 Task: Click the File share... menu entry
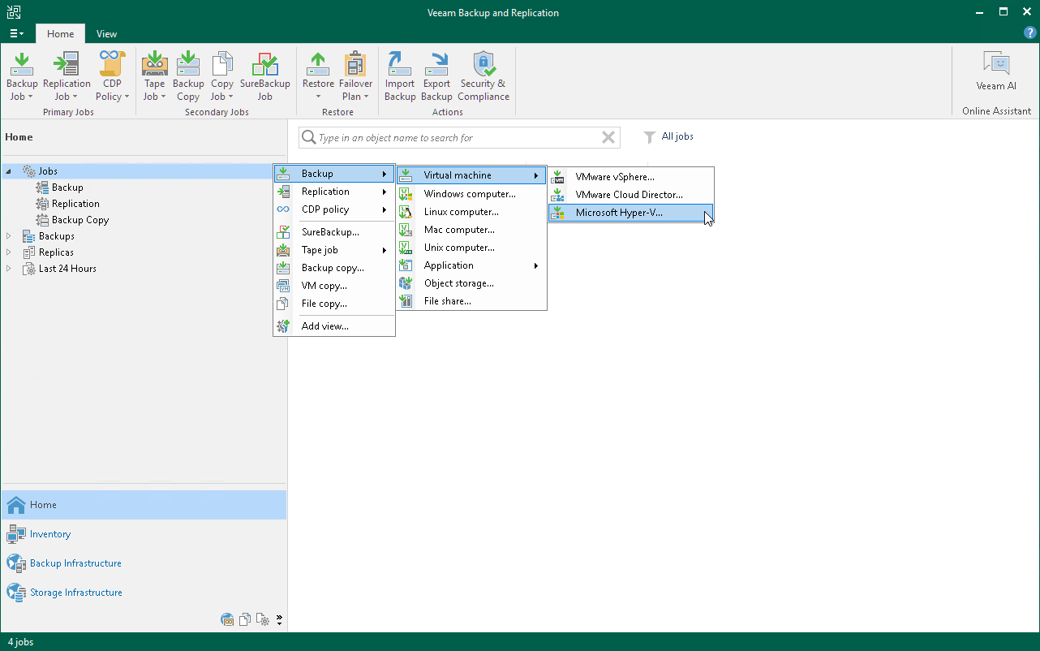point(447,301)
